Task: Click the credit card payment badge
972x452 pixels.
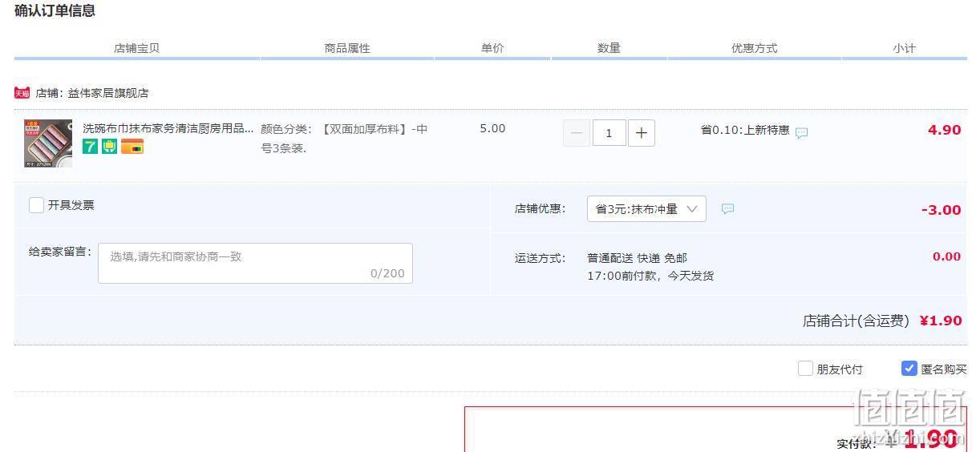Action: click(132, 147)
